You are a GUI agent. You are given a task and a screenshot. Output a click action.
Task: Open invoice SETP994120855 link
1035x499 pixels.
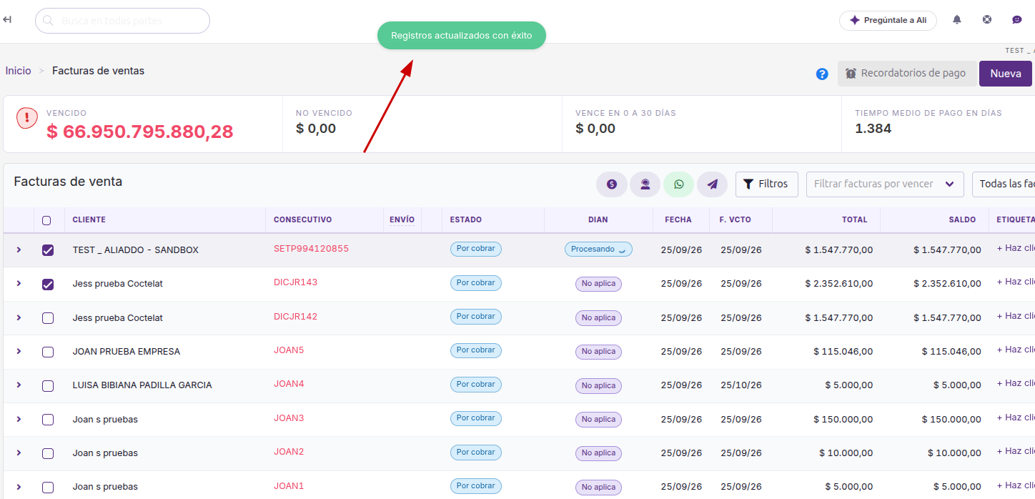[x=311, y=249]
